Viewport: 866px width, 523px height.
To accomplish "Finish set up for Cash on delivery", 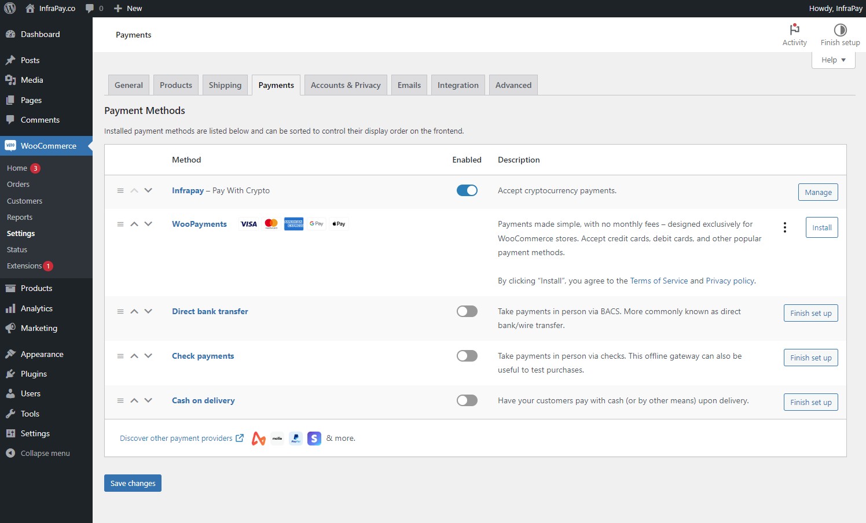I will pos(810,402).
